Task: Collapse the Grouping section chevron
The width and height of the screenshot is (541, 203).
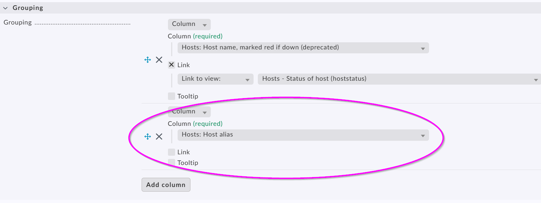Action: [5, 8]
